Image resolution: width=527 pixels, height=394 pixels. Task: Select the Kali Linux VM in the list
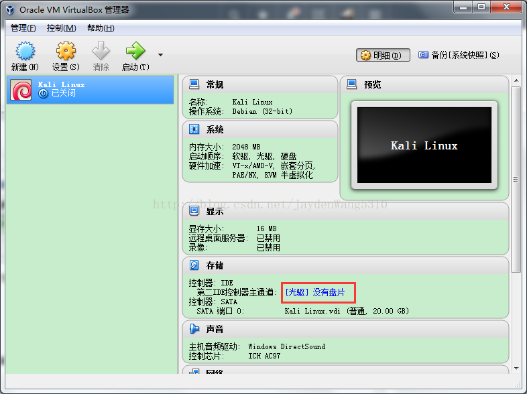point(90,89)
